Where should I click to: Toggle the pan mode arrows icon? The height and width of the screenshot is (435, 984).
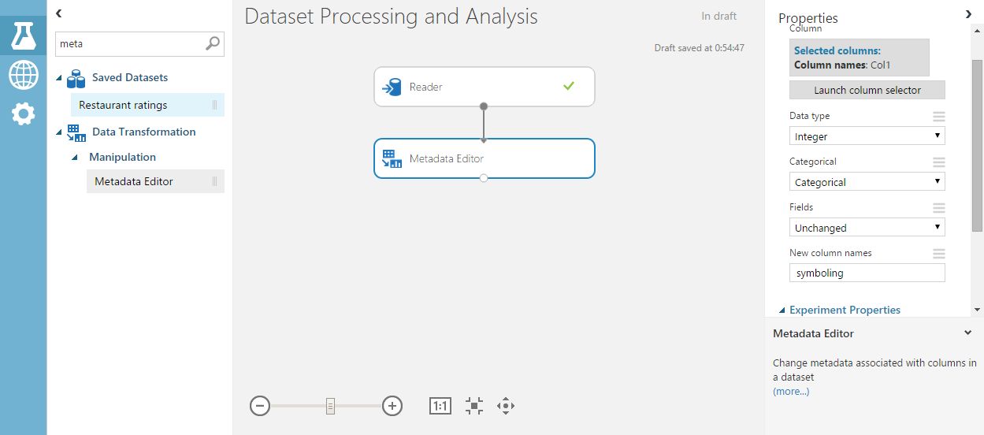pos(506,406)
